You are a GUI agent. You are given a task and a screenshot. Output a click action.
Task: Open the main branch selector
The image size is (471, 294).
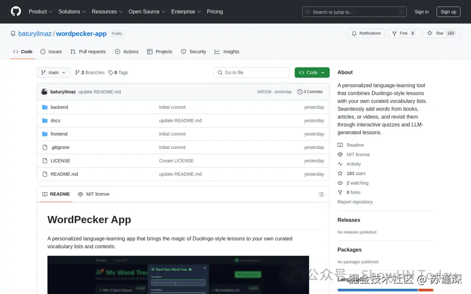[54, 73]
